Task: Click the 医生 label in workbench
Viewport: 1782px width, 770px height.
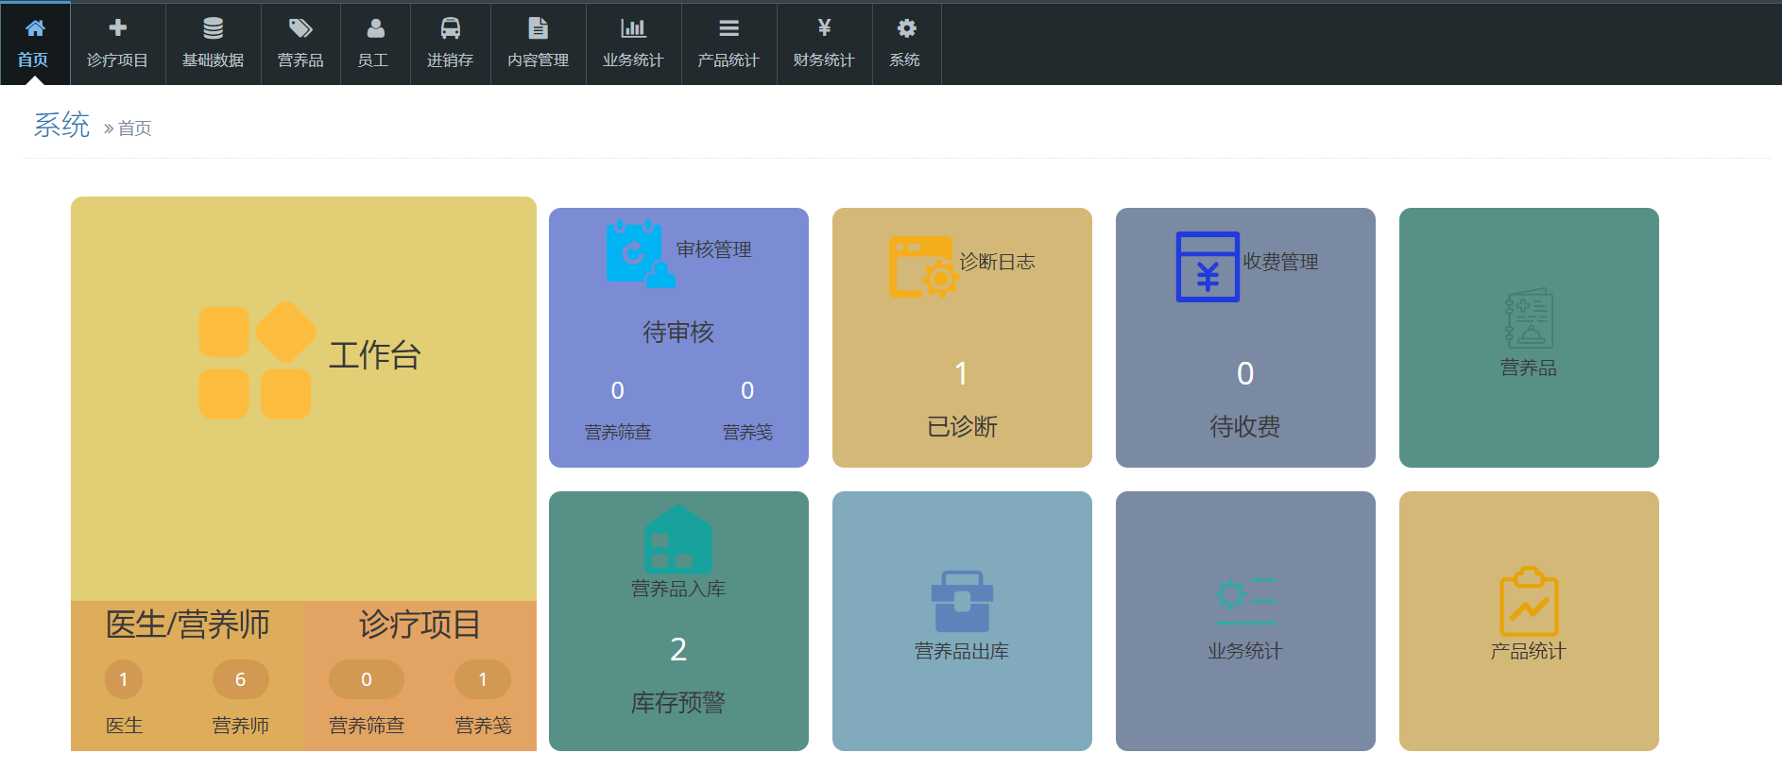Action: tap(124, 725)
